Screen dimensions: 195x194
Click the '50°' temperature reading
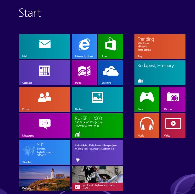[x=40, y=145]
